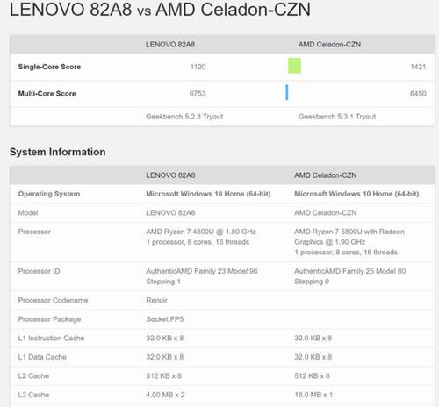Image resolution: width=439 pixels, height=407 pixels.
Task: Click the System Information section heading
Action: pyautogui.click(x=58, y=152)
